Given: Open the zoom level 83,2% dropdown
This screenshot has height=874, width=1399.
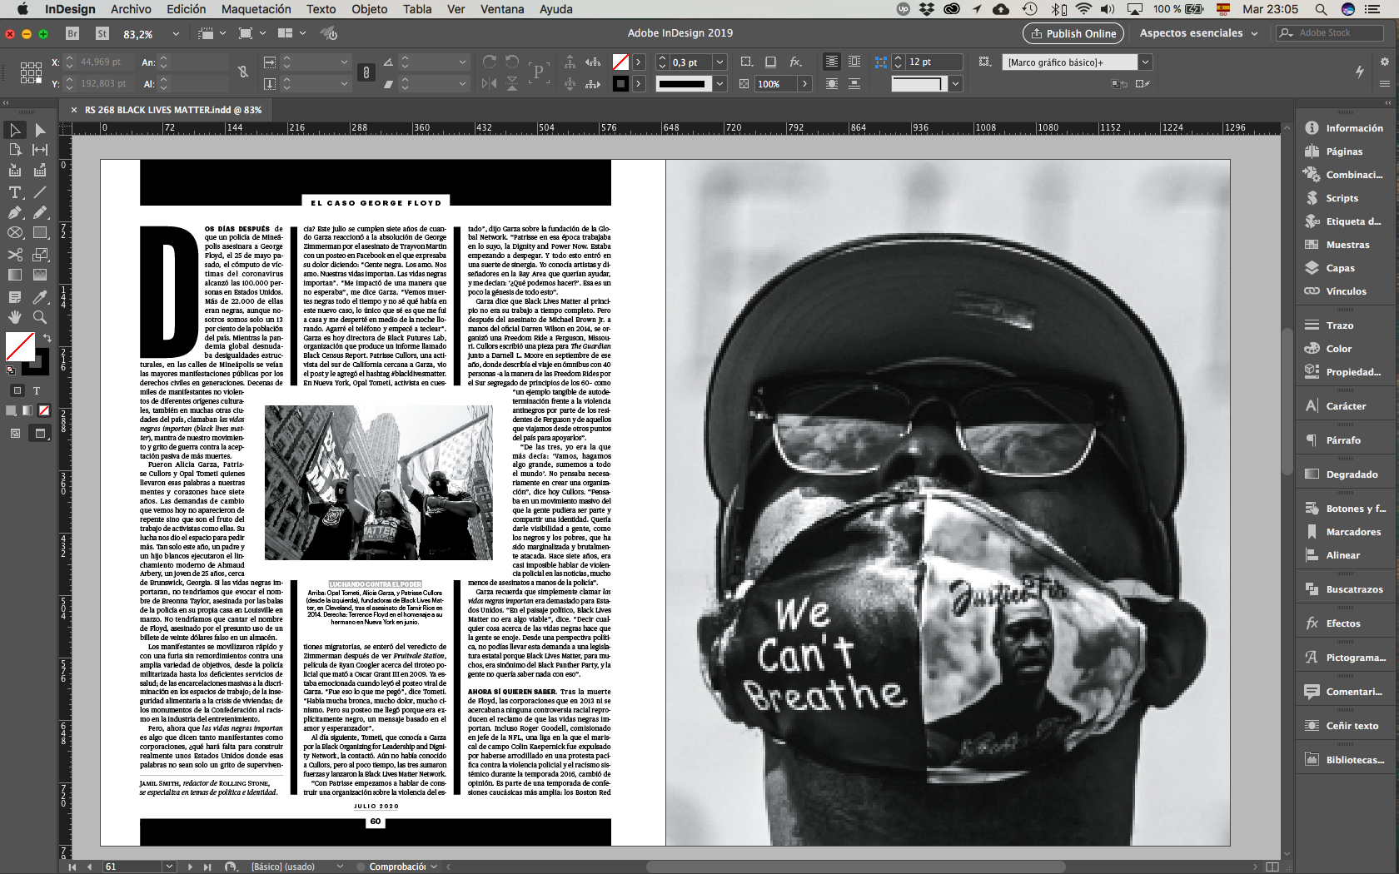Looking at the screenshot, I should click(x=176, y=34).
